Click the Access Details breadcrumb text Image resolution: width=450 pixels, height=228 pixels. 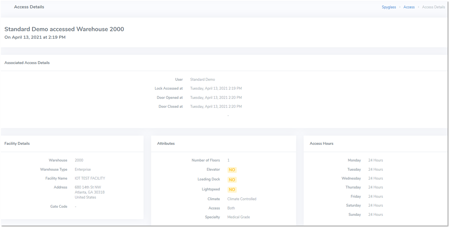(433, 7)
